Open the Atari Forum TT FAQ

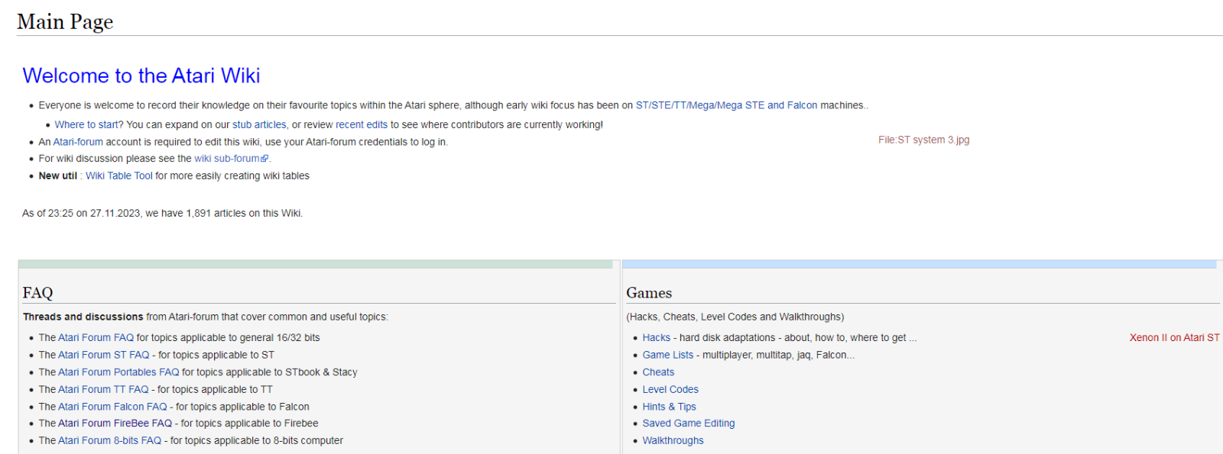[x=103, y=389]
